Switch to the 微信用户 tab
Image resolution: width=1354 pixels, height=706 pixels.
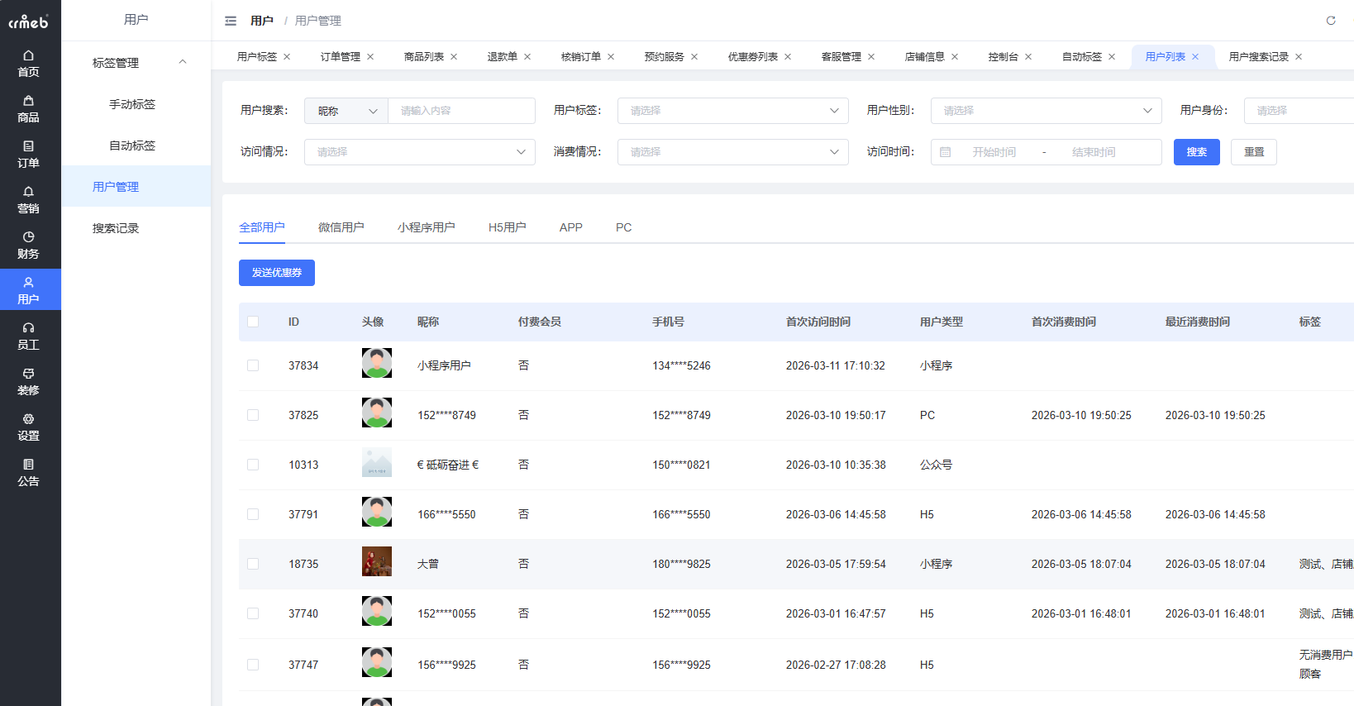[341, 227]
